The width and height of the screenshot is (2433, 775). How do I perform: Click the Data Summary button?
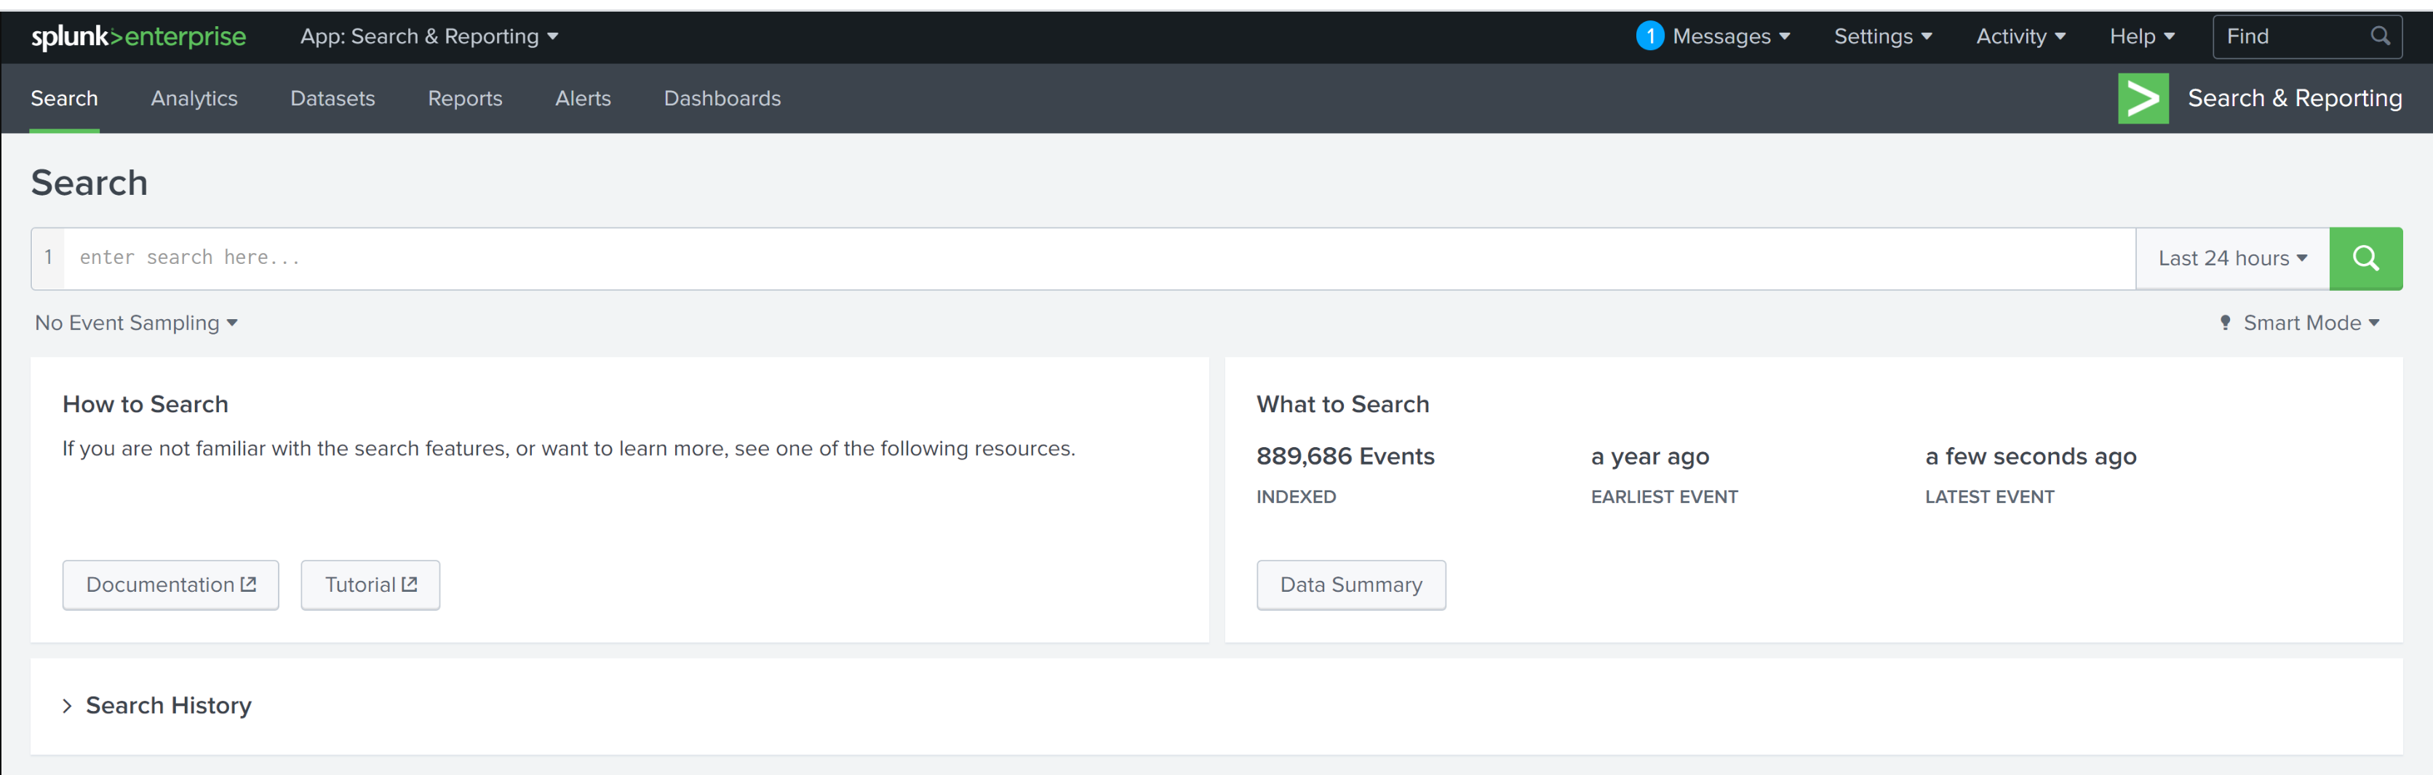tap(1350, 585)
